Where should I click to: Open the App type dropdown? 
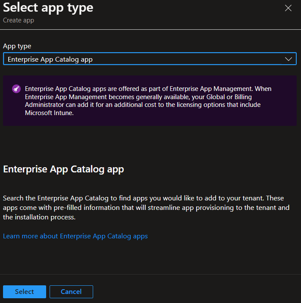[150, 59]
